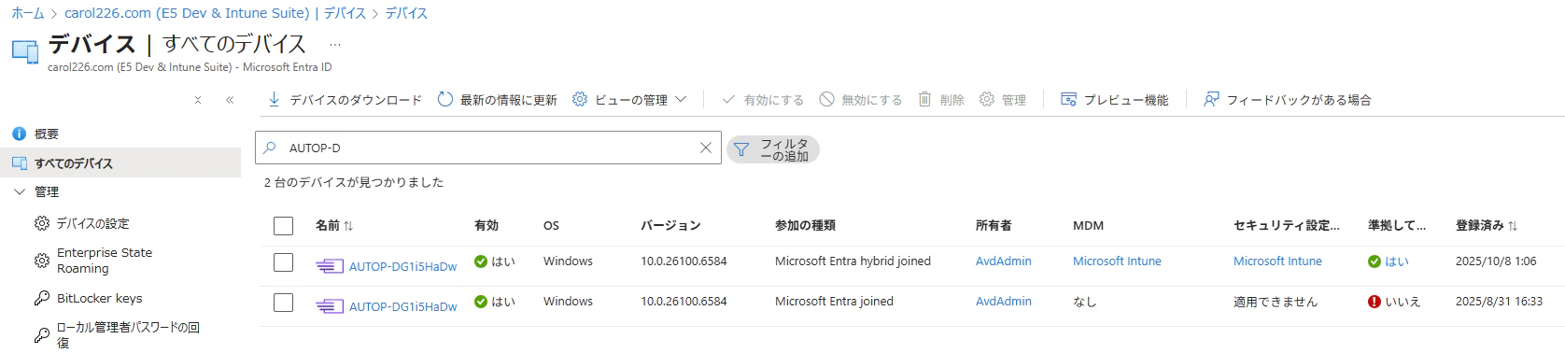Click the 概要 info icon
This screenshot has width=1565, height=353.
tap(19, 134)
